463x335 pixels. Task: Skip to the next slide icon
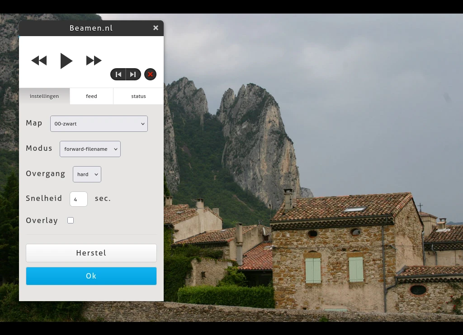[133, 74]
